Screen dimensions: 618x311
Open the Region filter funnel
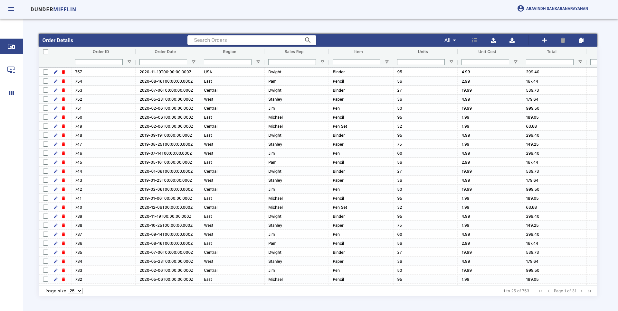click(x=258, y=62)
